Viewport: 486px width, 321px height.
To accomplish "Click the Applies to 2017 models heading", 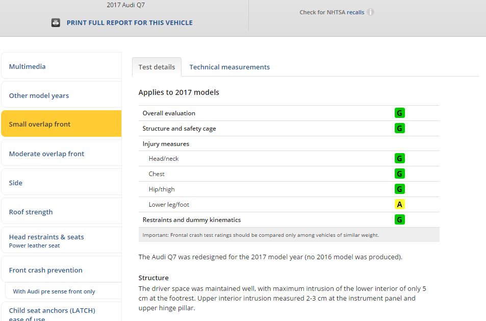I will pos(179,92).
